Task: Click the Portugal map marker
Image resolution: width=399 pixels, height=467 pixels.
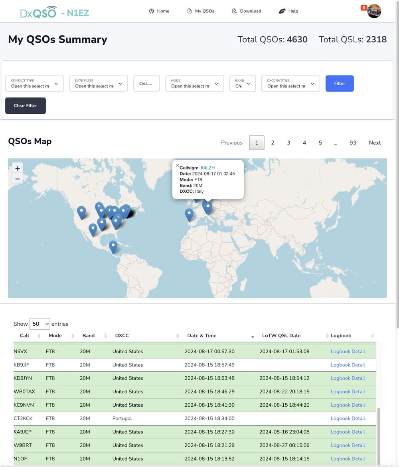Action: [189, 215]
